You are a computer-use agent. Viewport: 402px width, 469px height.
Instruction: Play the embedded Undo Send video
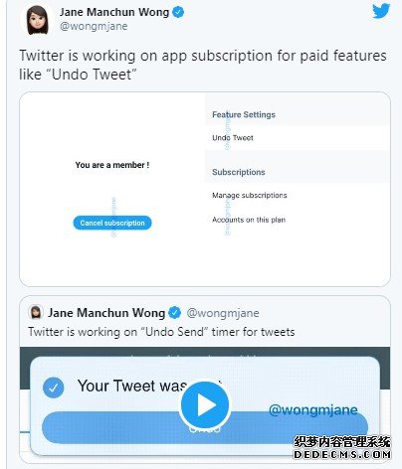pos(205,404)
